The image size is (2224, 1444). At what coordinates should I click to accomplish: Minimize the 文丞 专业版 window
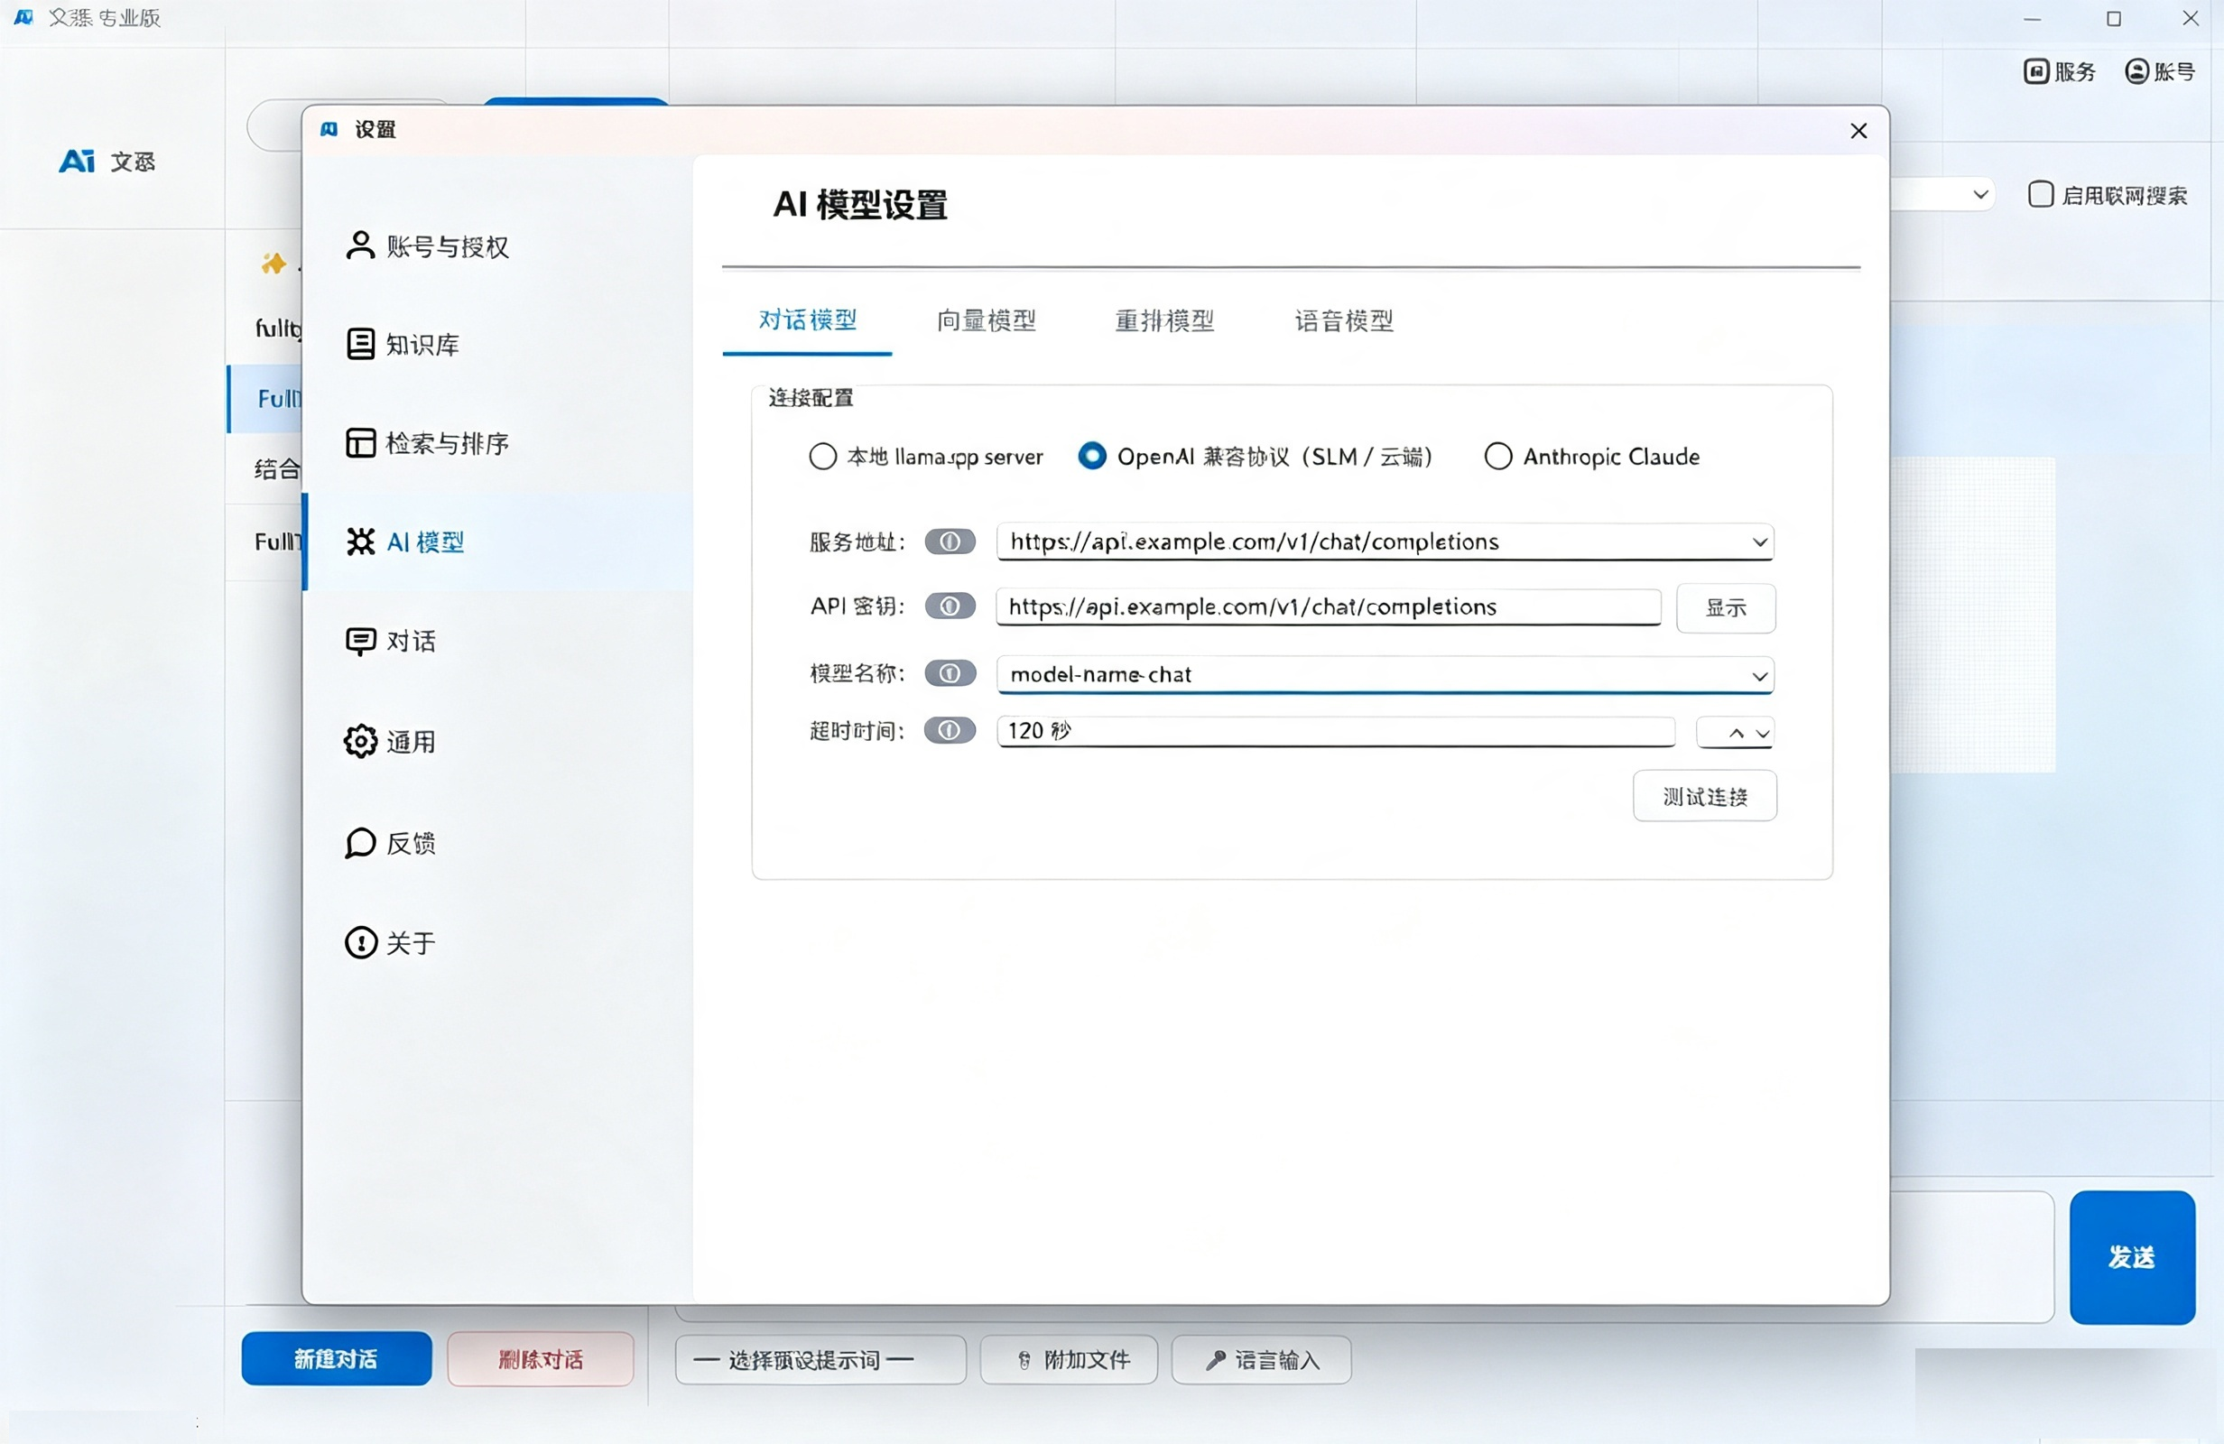pyautogui.click(x=2032, y=19)
